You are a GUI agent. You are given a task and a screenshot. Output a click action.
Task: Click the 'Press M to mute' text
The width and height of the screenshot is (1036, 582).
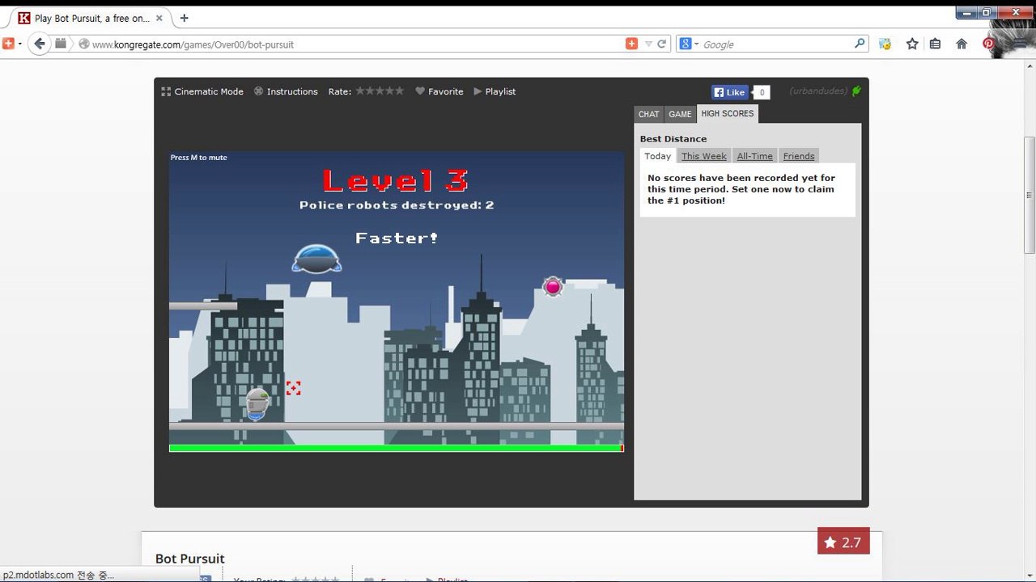click(x=199, y=158)
